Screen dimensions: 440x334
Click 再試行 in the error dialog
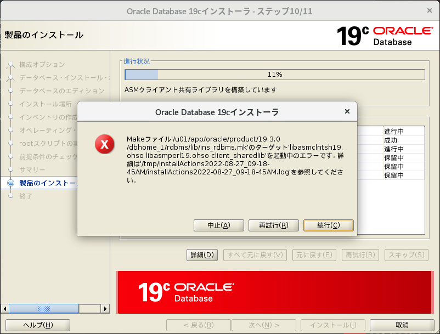(273, 225)
